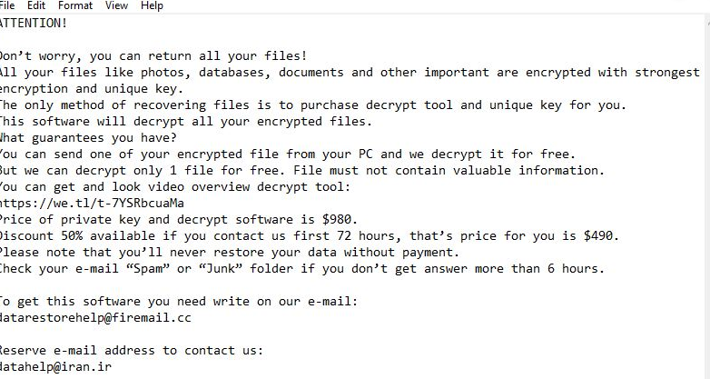The width and height of the screenshot is (710, 379).
Task: Open the File menu
Action: click(x=7, y=5)
